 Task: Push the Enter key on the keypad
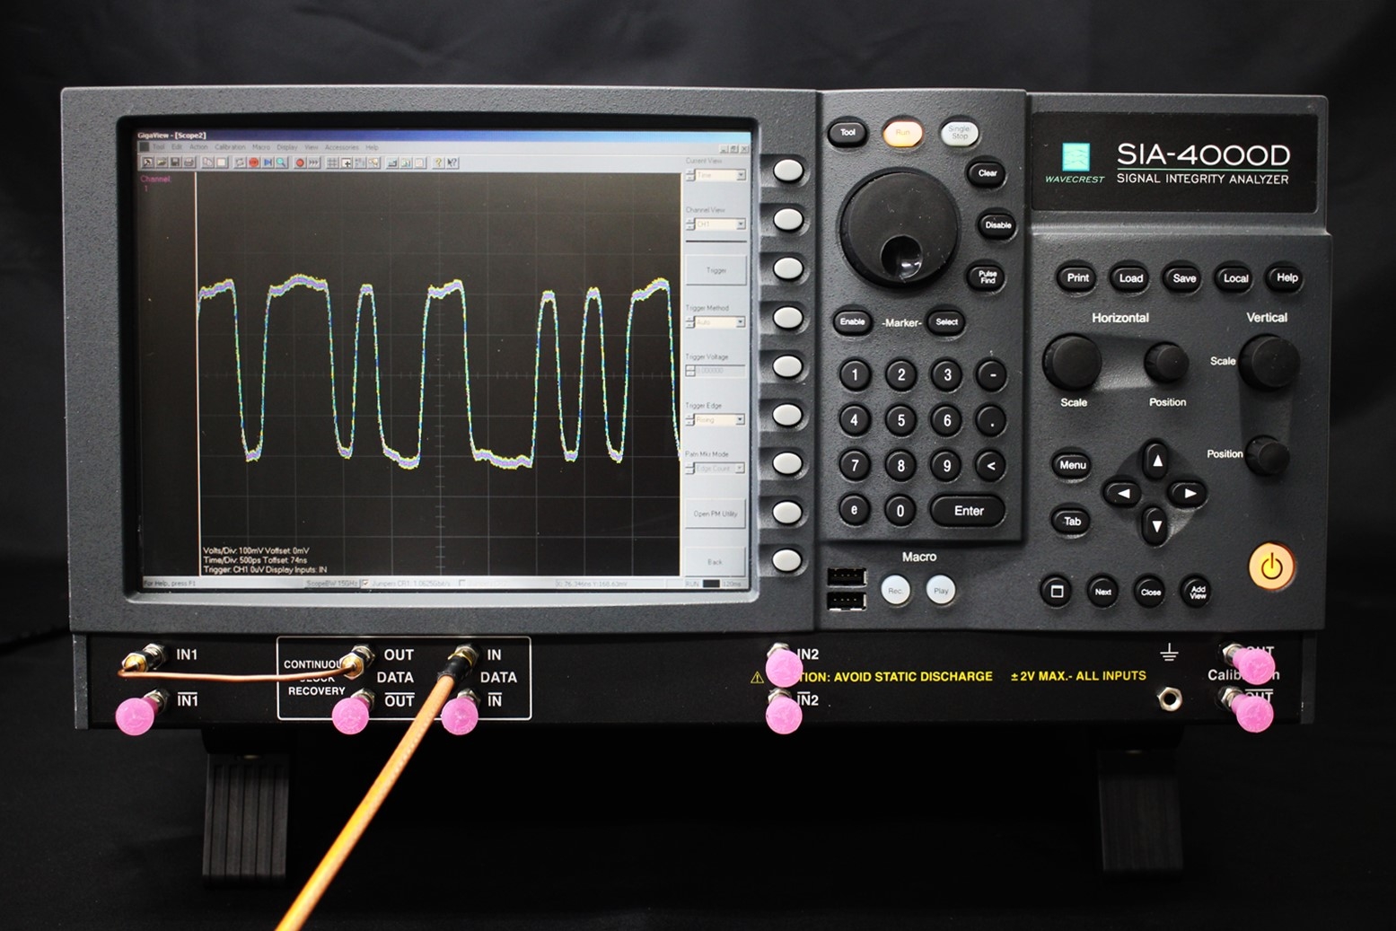coord(968,511)
